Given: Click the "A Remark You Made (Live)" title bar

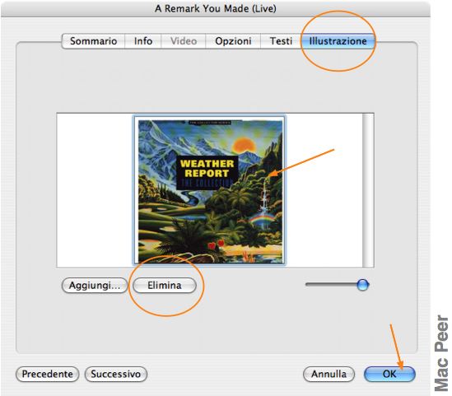Looking at the screenshot, I should tap(216, 8).
